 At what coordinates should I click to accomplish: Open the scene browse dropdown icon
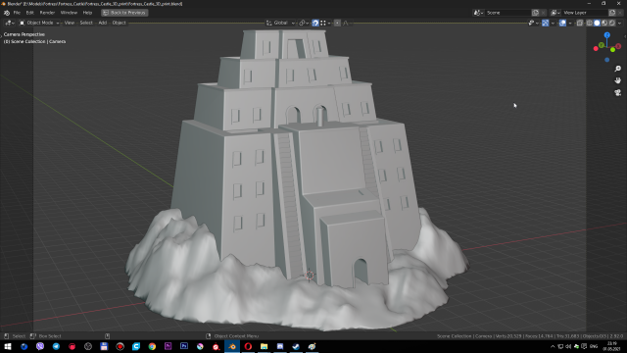pos(478,13)
